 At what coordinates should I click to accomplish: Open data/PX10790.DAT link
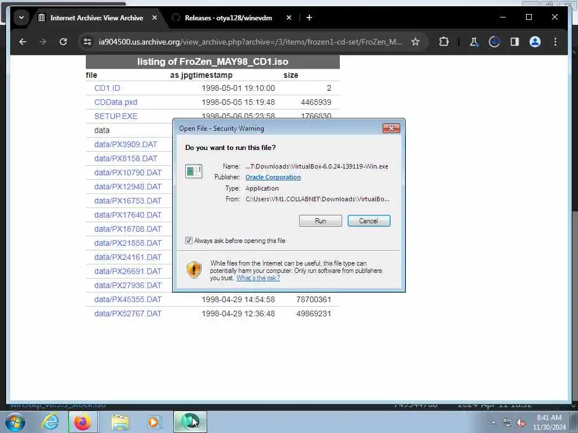tap(128, 173)
